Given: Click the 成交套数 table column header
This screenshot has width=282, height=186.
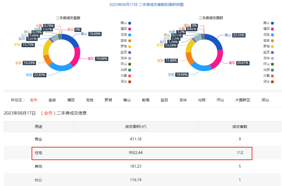Looking at the screenshot, I should (240, 127).
